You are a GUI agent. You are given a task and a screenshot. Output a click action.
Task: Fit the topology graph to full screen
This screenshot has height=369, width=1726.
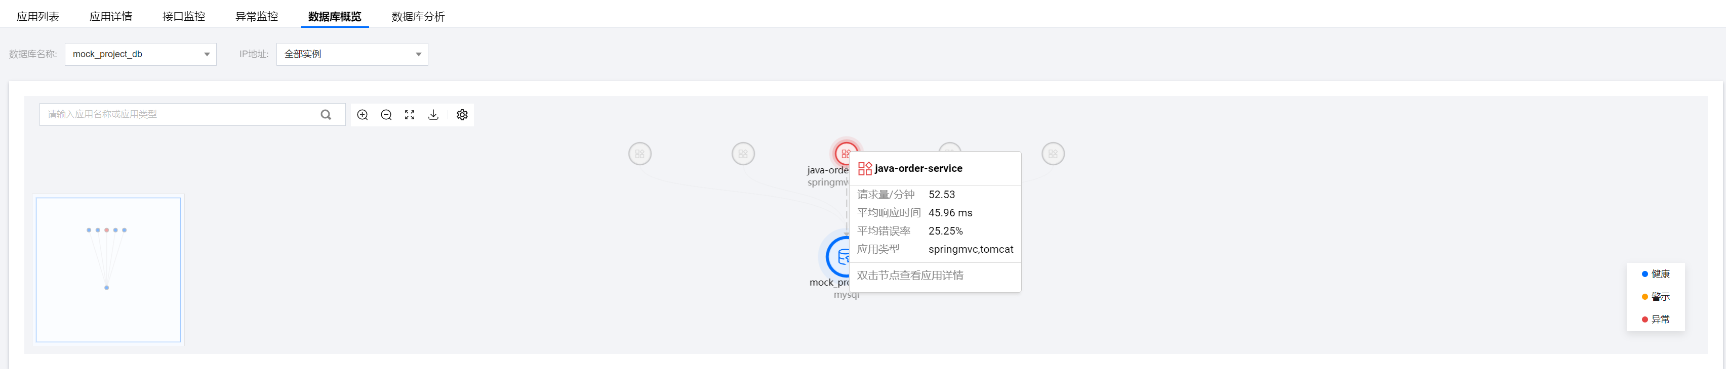click(x=410, y=115)
